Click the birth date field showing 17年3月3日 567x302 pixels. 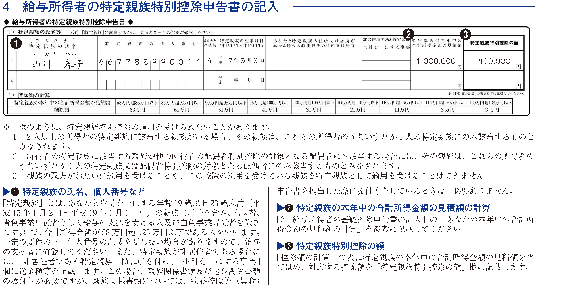click(241, 61)
